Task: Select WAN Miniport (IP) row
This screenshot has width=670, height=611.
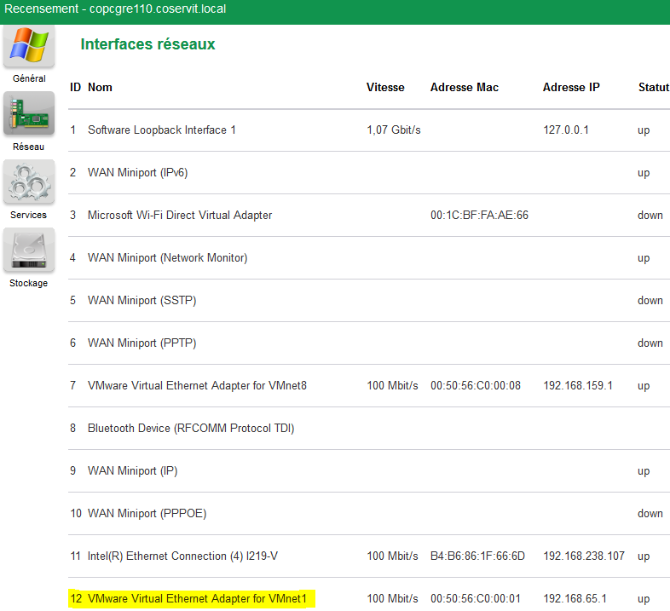Action: [369, 471]
